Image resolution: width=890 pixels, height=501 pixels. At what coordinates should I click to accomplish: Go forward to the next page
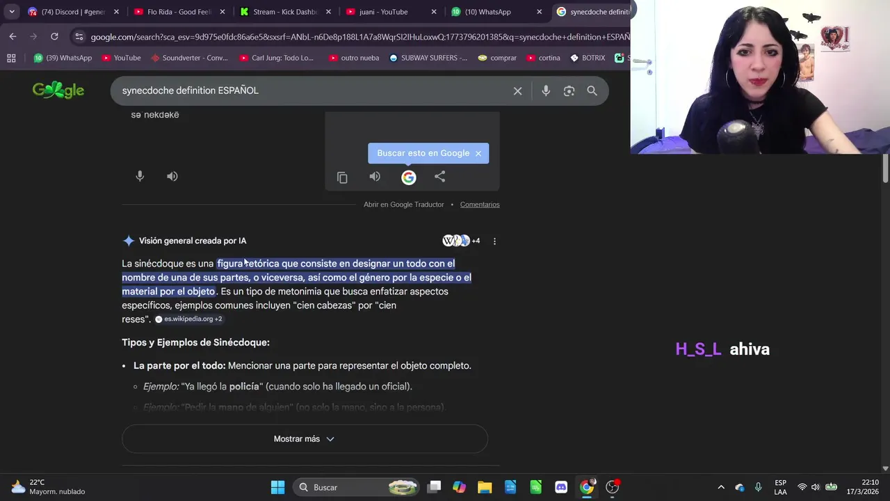[33, 36]
